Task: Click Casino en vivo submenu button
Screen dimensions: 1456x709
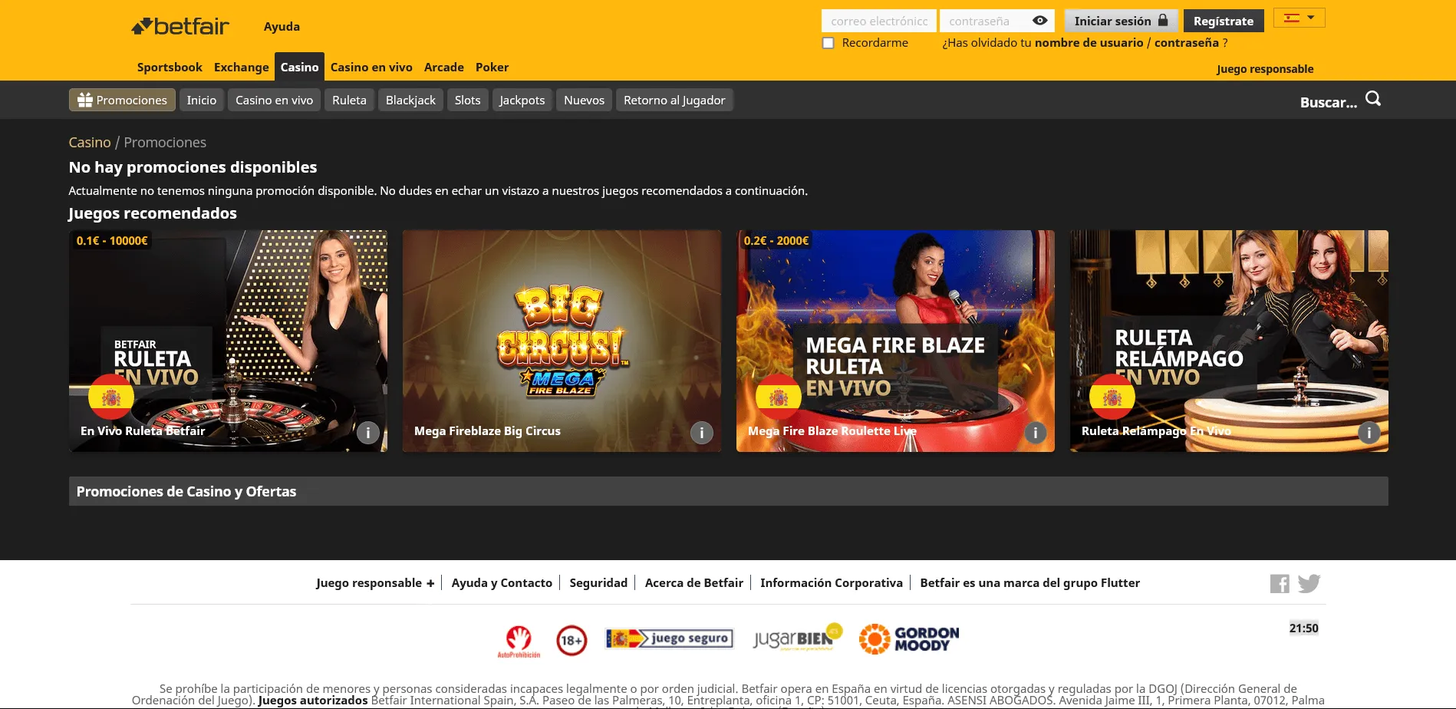Action: pyautogui.click(x=275, y=100)
